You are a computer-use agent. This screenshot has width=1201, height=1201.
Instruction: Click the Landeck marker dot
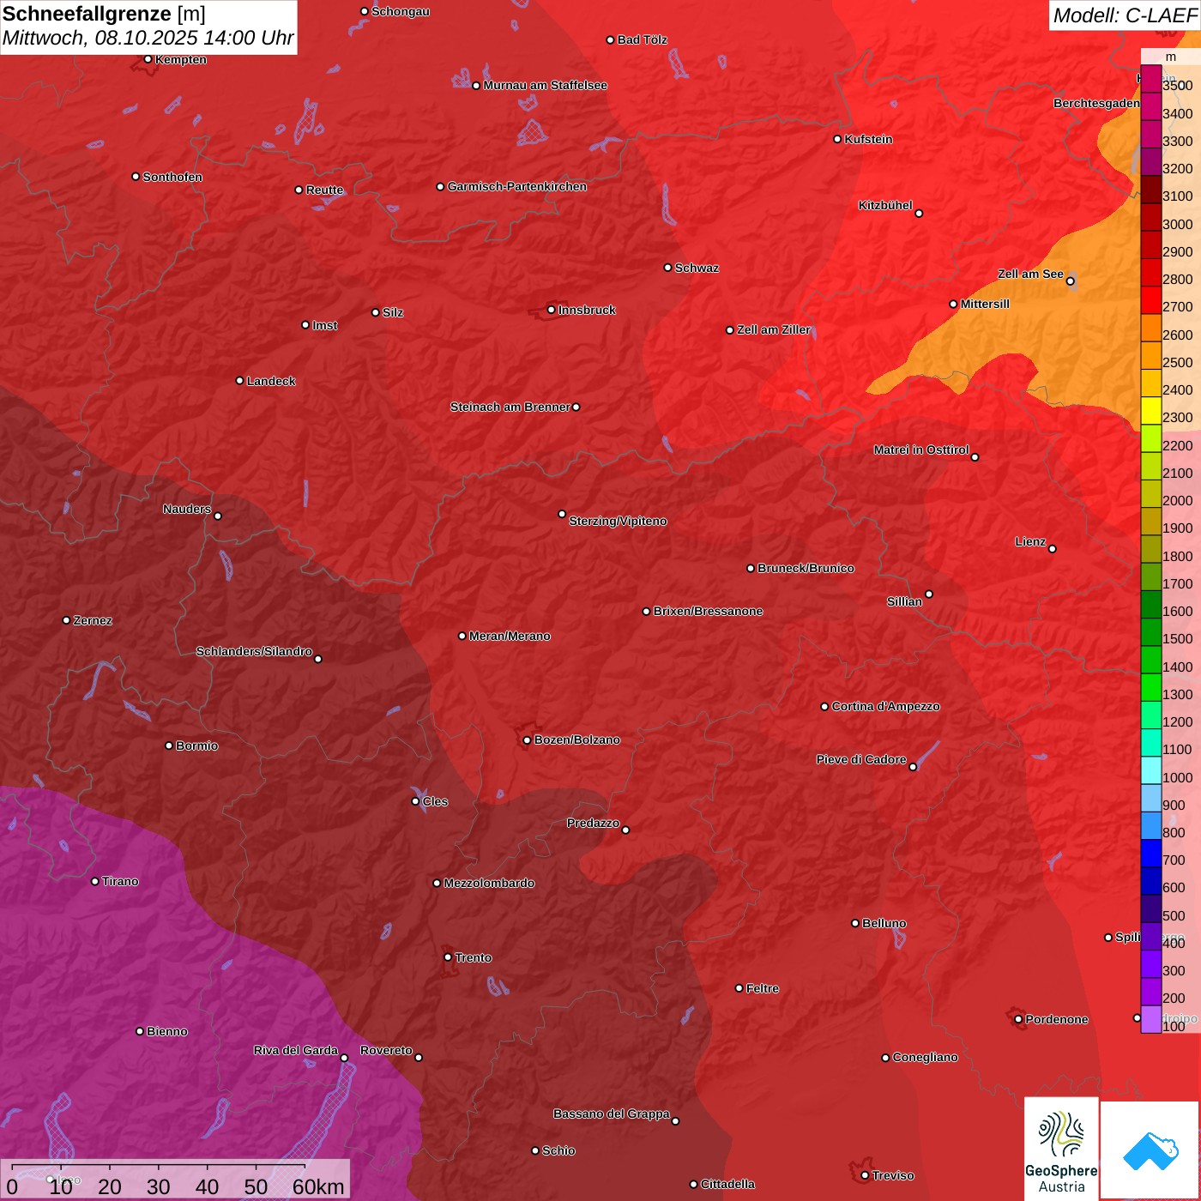point(240,381)
